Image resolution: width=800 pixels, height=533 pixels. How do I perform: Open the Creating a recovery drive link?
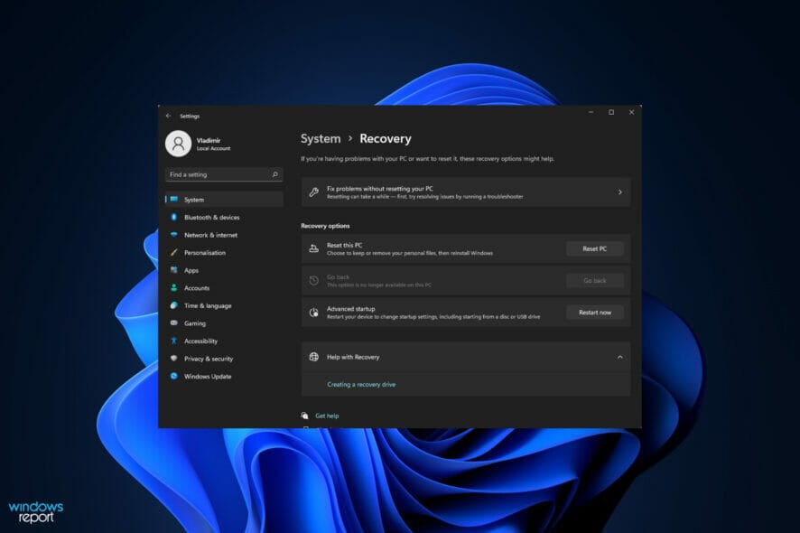click(361, 385)
